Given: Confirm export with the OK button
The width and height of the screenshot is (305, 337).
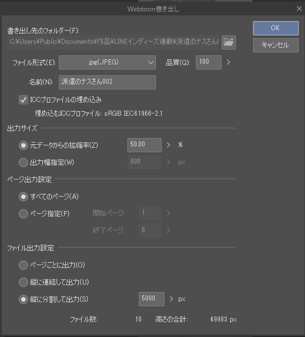Looking at the screenshot, I should tap(276, 28).
